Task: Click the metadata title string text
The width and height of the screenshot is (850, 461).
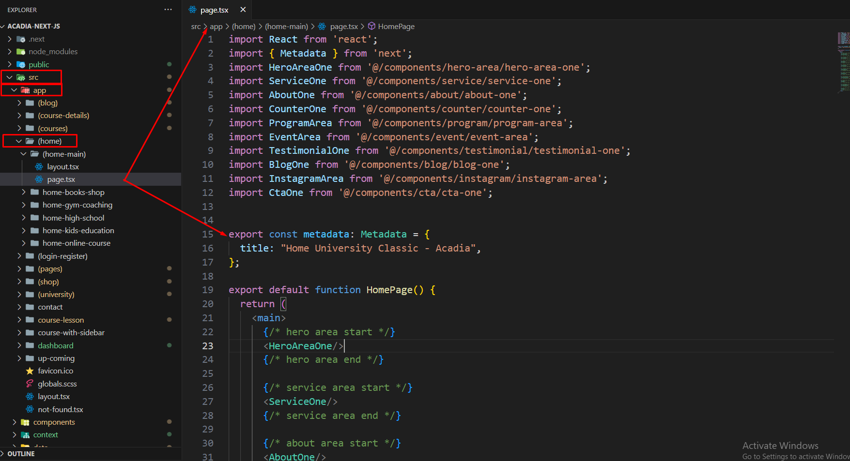Action: click(x=378, y=248)
